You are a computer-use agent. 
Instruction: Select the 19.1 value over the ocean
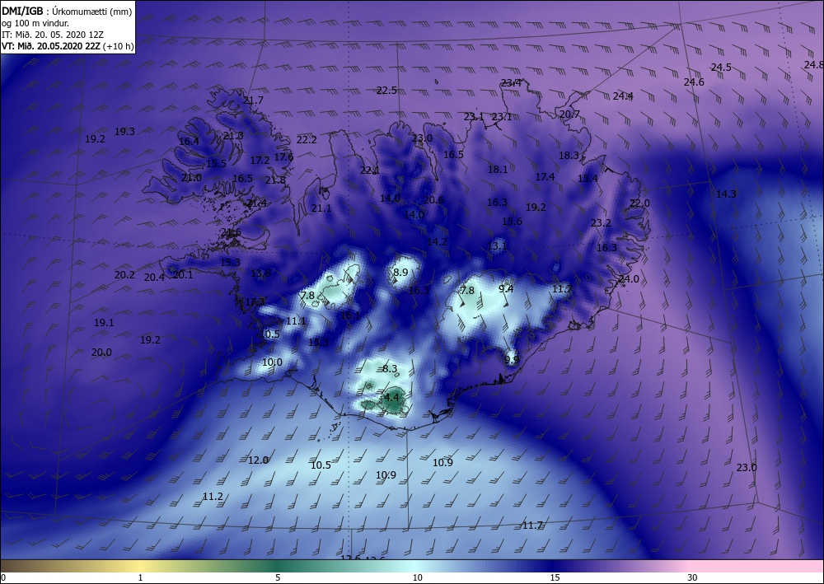[104, 322]
